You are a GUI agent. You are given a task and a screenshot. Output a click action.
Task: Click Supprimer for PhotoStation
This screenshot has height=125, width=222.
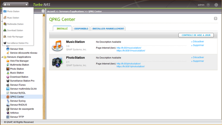coord(198,61)
